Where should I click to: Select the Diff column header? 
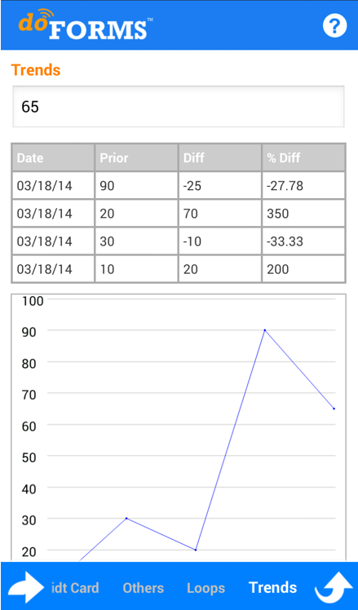220,157
